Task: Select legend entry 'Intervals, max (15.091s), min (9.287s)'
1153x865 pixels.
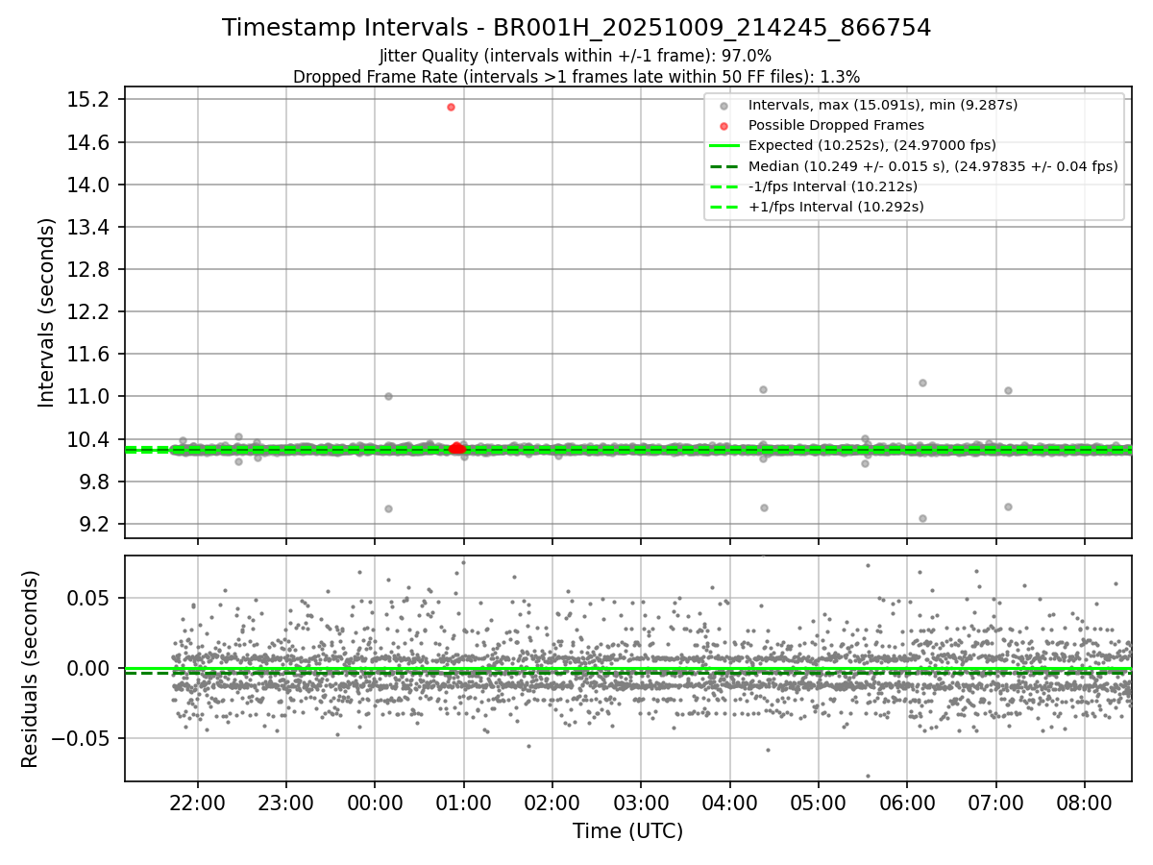Action: [x=883, y=105]
